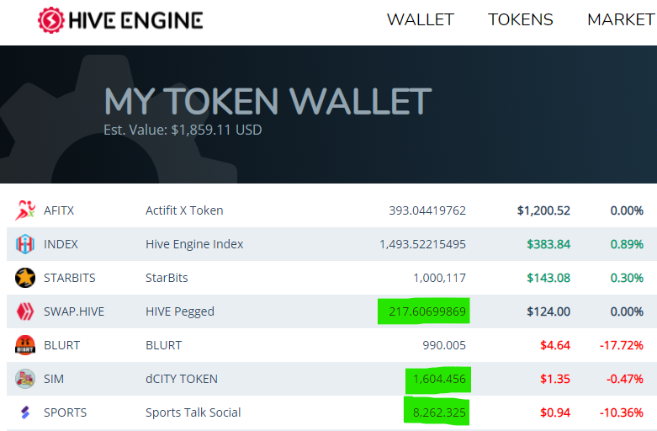Click the 0.00% change in AFITX row
Screen dimensions: 657x431
(x=627, y=210)
